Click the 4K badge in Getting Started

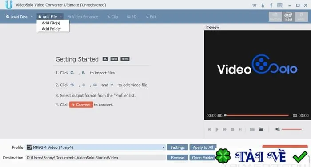click(105, 59)
